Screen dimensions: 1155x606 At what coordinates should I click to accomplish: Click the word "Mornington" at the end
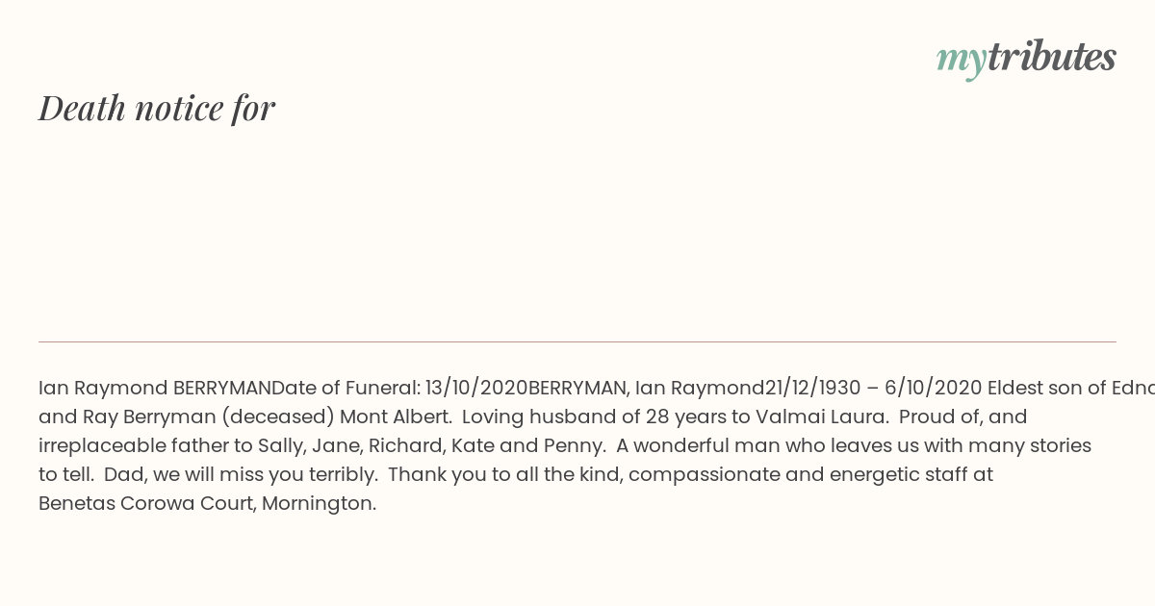pos(319,504)
